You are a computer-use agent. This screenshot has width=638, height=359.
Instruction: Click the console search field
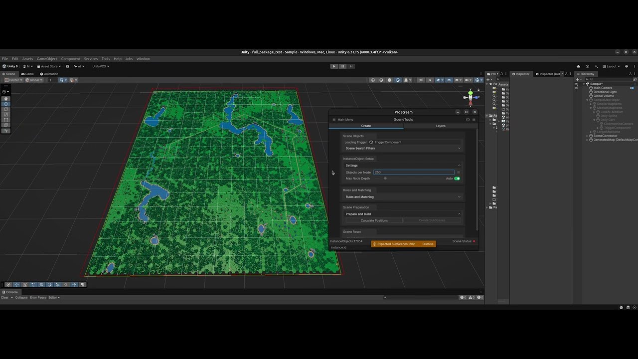point(420,298)
